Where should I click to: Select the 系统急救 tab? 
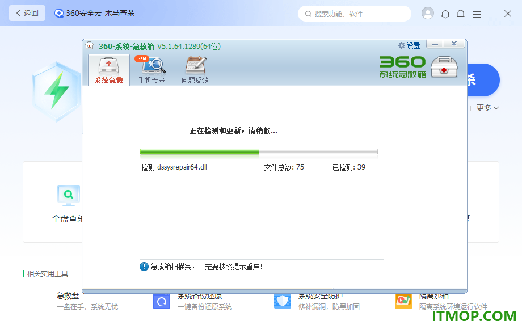pos(108,70)
